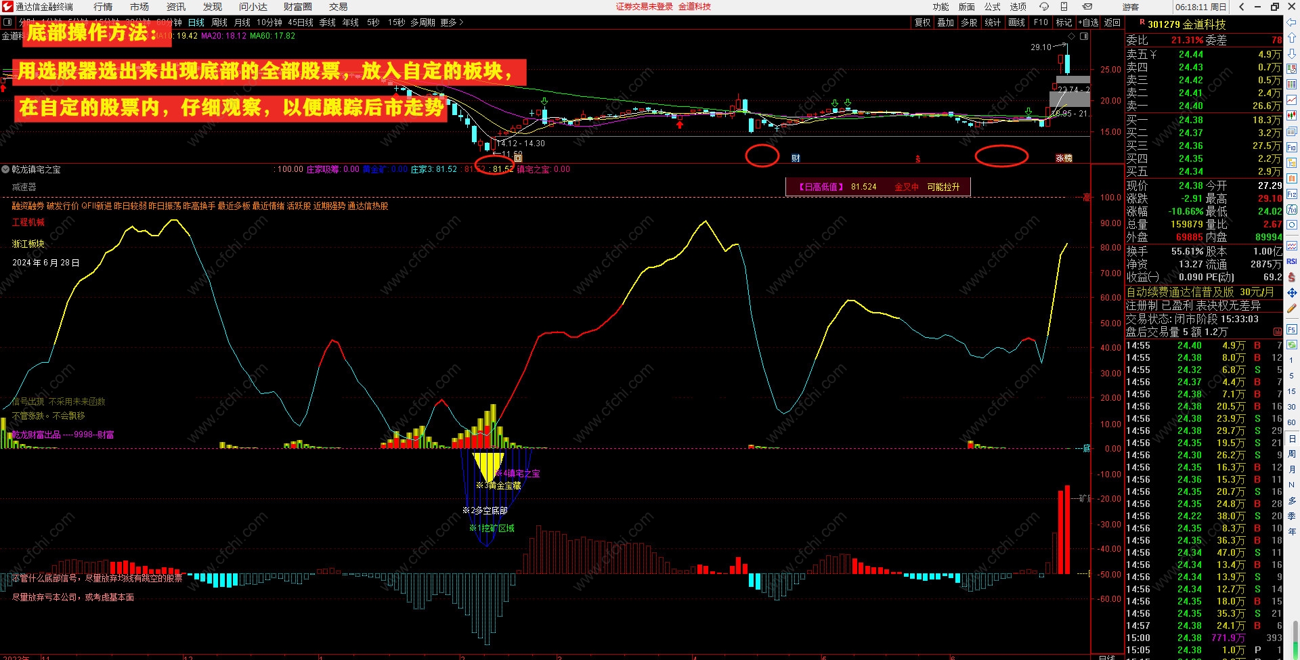Click the red bar chart icon beside 盘后交易量
The width and height of the screenshot is (1300, 660).
[1277, 332]
